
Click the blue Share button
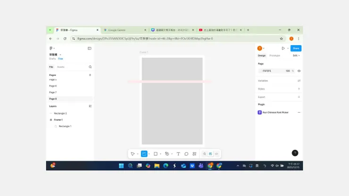(296, 48)
